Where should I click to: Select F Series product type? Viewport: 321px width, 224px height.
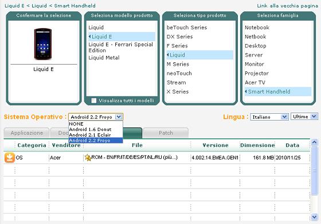click(177, 46)
